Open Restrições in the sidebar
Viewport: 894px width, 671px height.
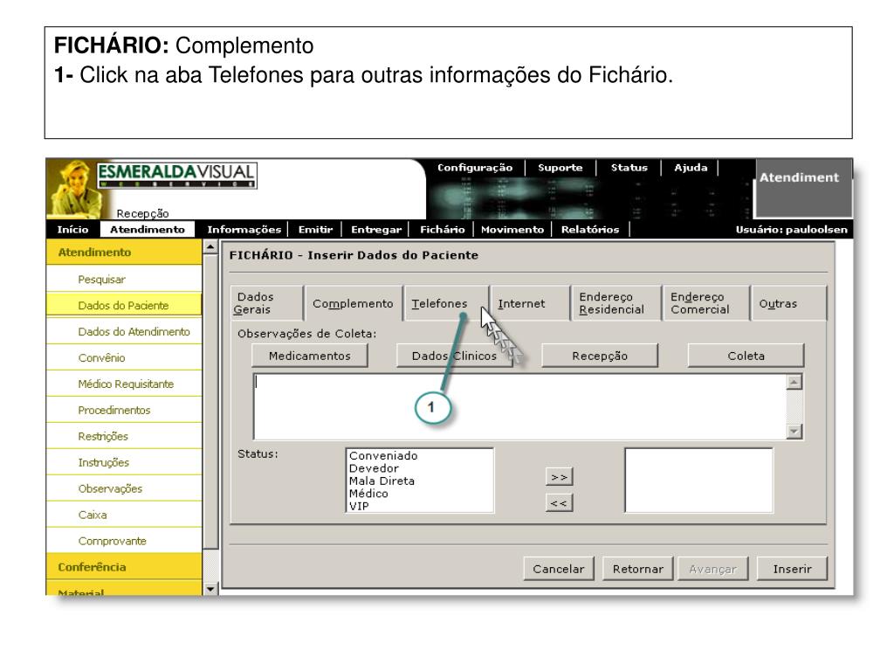[124, 437]
